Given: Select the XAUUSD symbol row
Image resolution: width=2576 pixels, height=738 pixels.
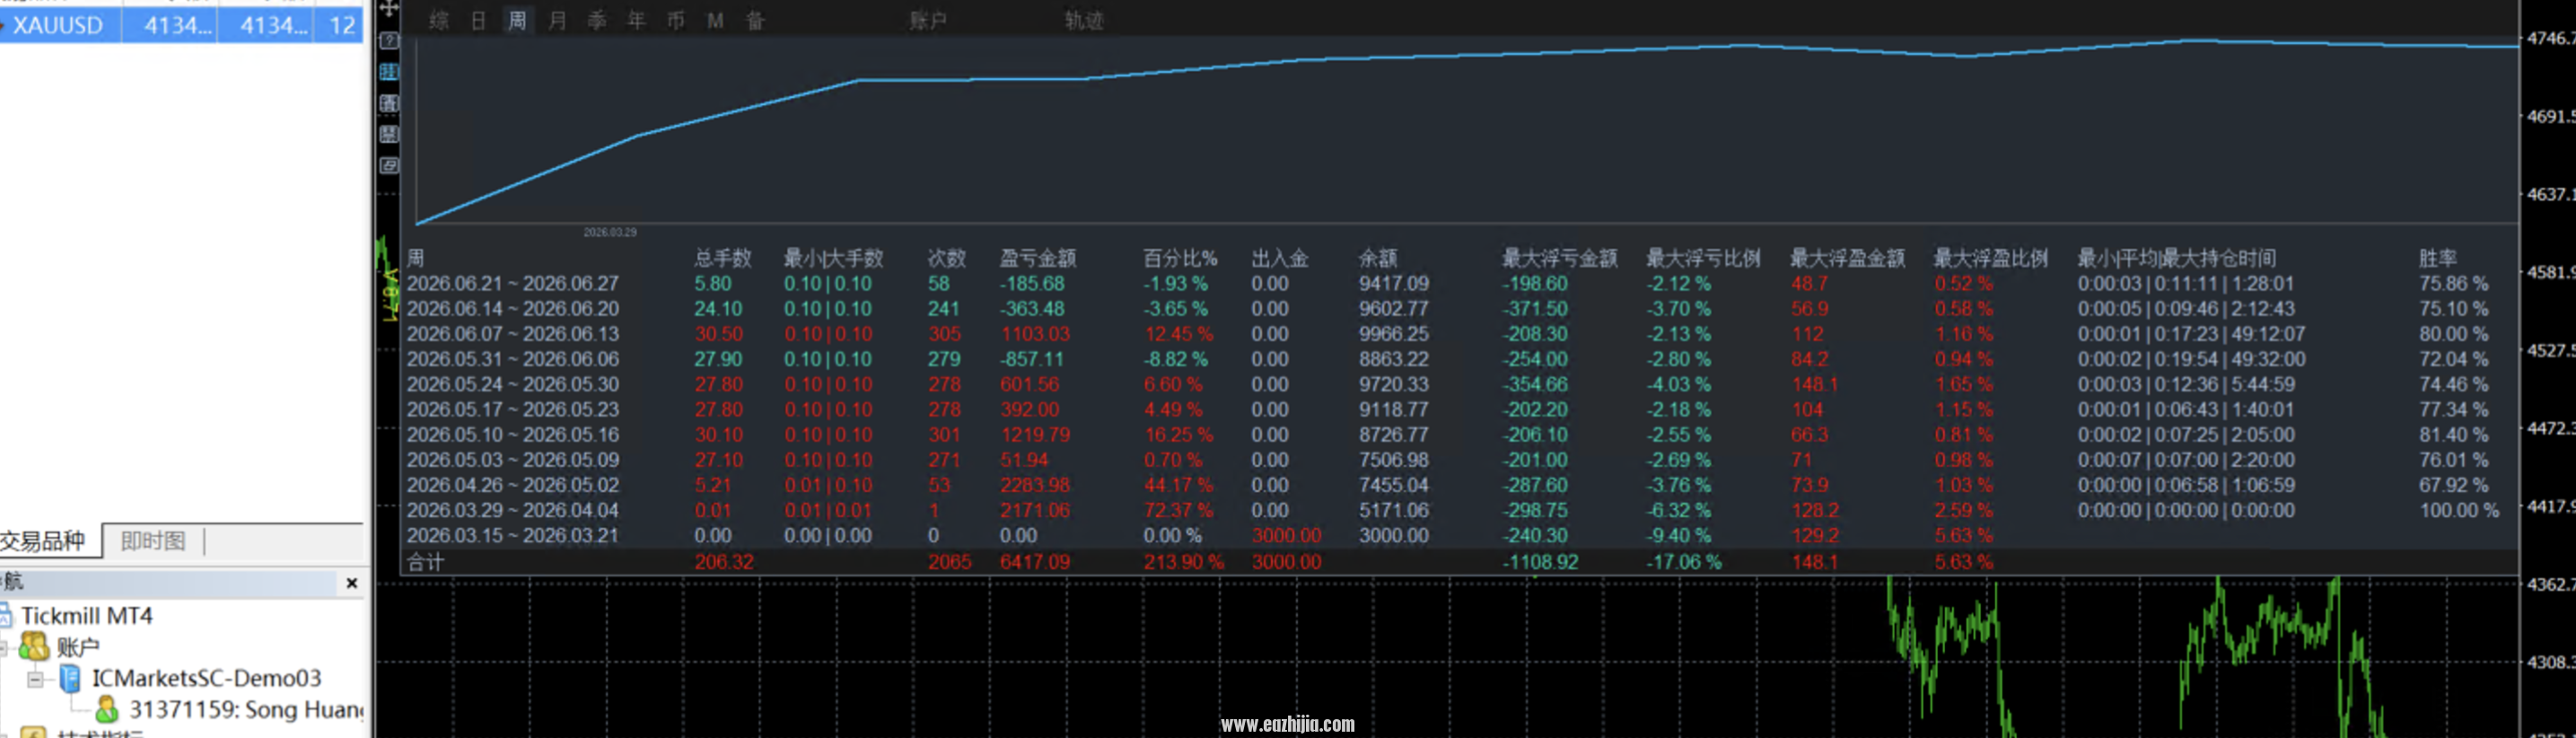Looking at the screenshot, I should (182, 25).
